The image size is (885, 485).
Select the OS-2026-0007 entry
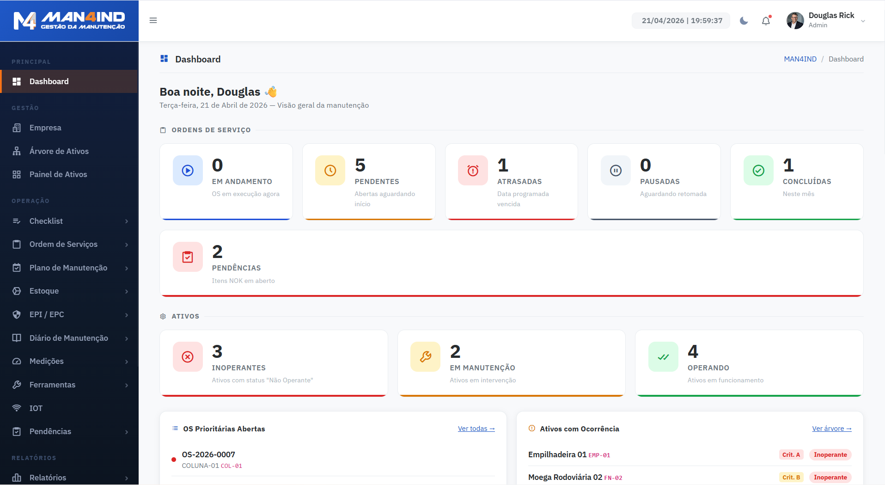(x=208, y=454)
